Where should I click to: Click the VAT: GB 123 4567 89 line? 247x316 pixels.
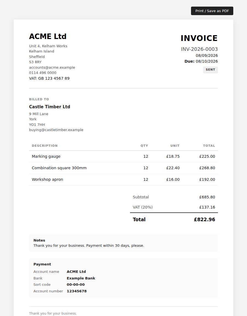49,78
